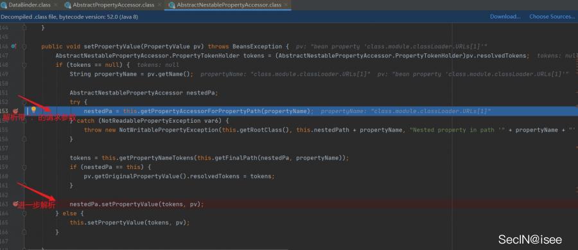The image size is (578, 250).
Task: Click the override gutter icon beside setPropertyValue(PropertyValue pv)
Action: (x=13, y=46)
